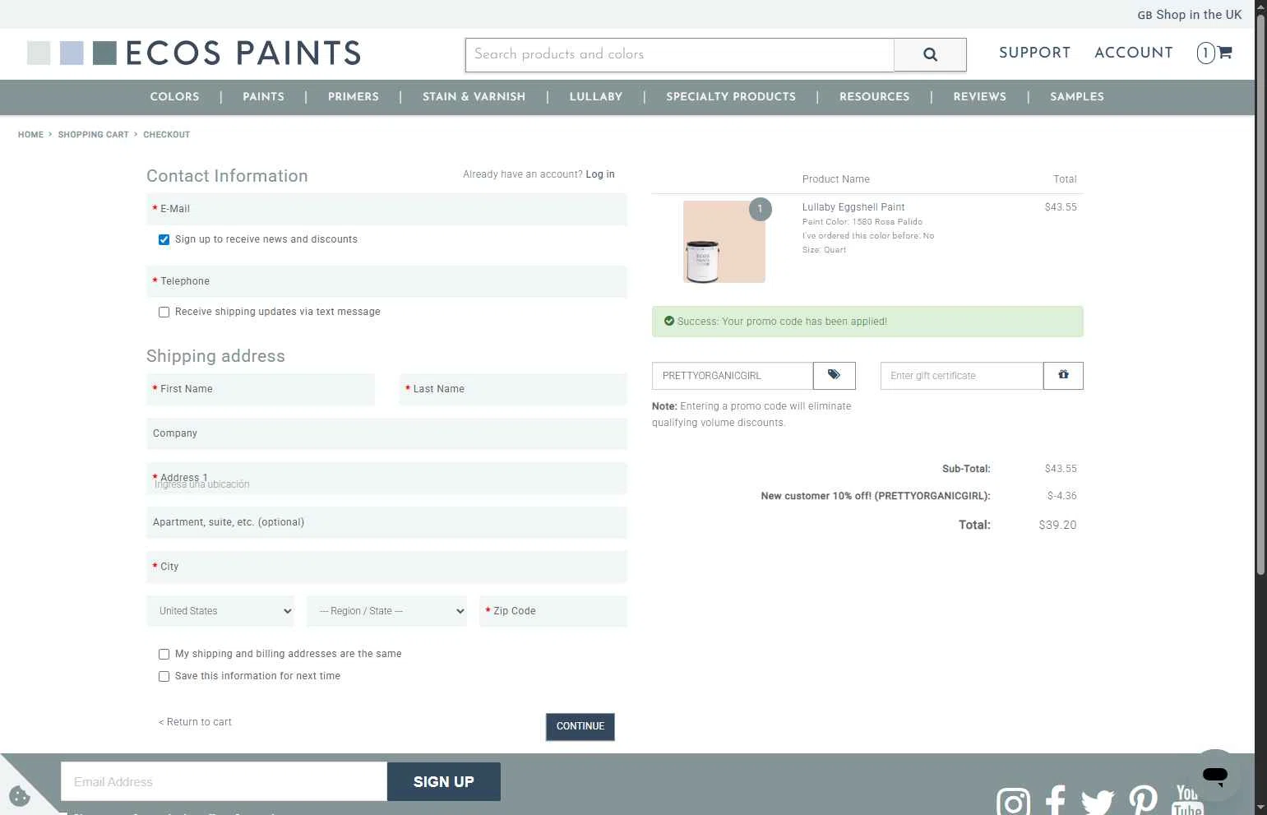
Task: Switch to Shop in the UK
Action: click(x=1190, y=15)
